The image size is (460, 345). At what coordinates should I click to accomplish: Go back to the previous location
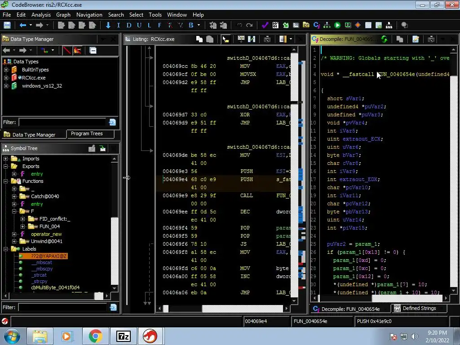coord(23,25)
